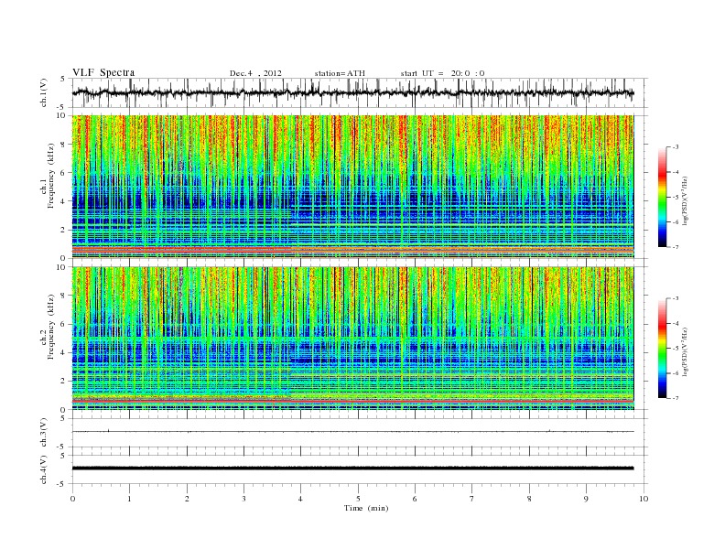Click the Time axis tick label "6"
The height and width of the screenshot is (560, 725).
point(415,499)
